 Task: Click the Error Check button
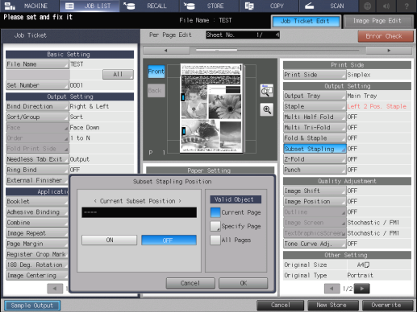385,36
